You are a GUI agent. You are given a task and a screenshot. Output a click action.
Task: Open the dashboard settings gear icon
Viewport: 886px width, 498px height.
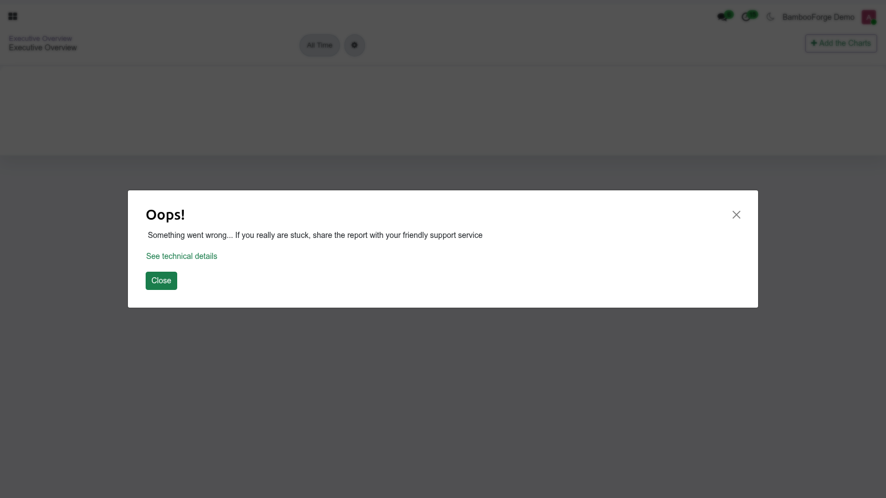[x=354, y=45]
